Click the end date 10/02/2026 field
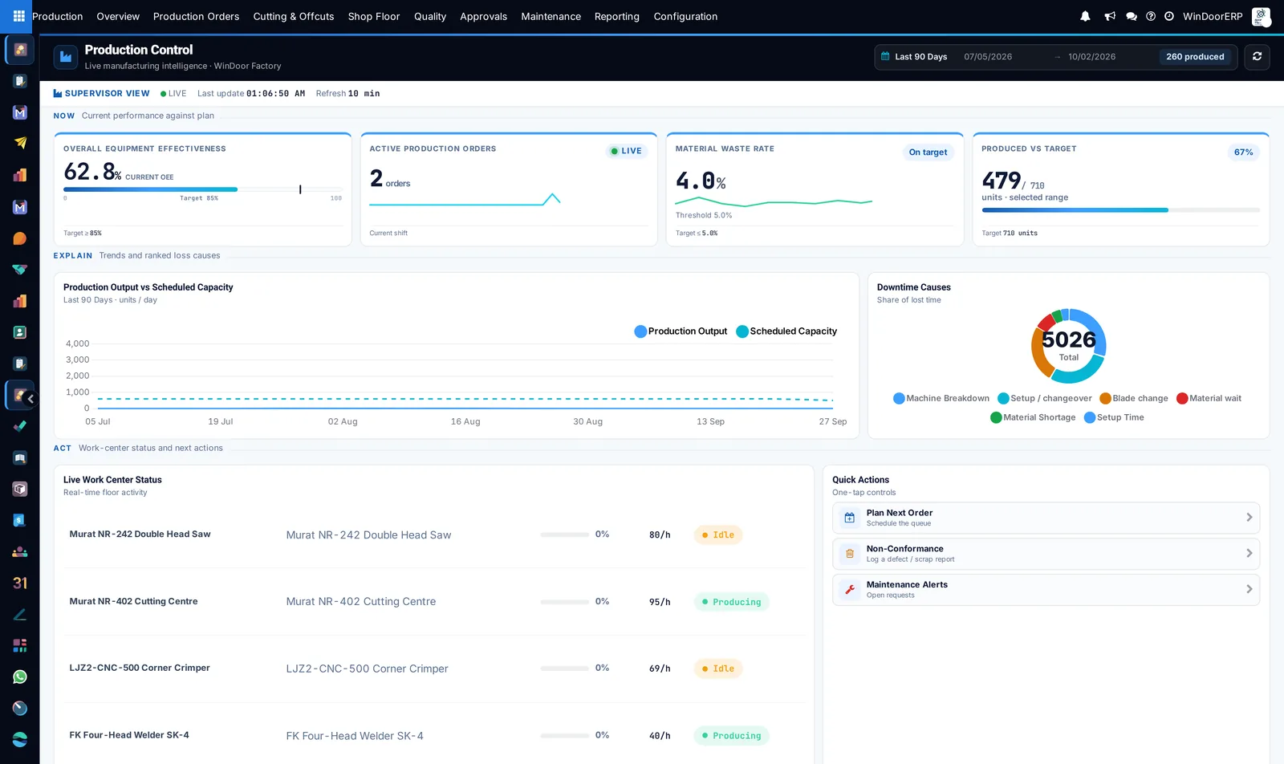This screenshot has height=764, width=1284. tap(1091, 57)
